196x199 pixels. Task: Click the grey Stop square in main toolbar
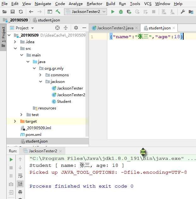[154, 12]
